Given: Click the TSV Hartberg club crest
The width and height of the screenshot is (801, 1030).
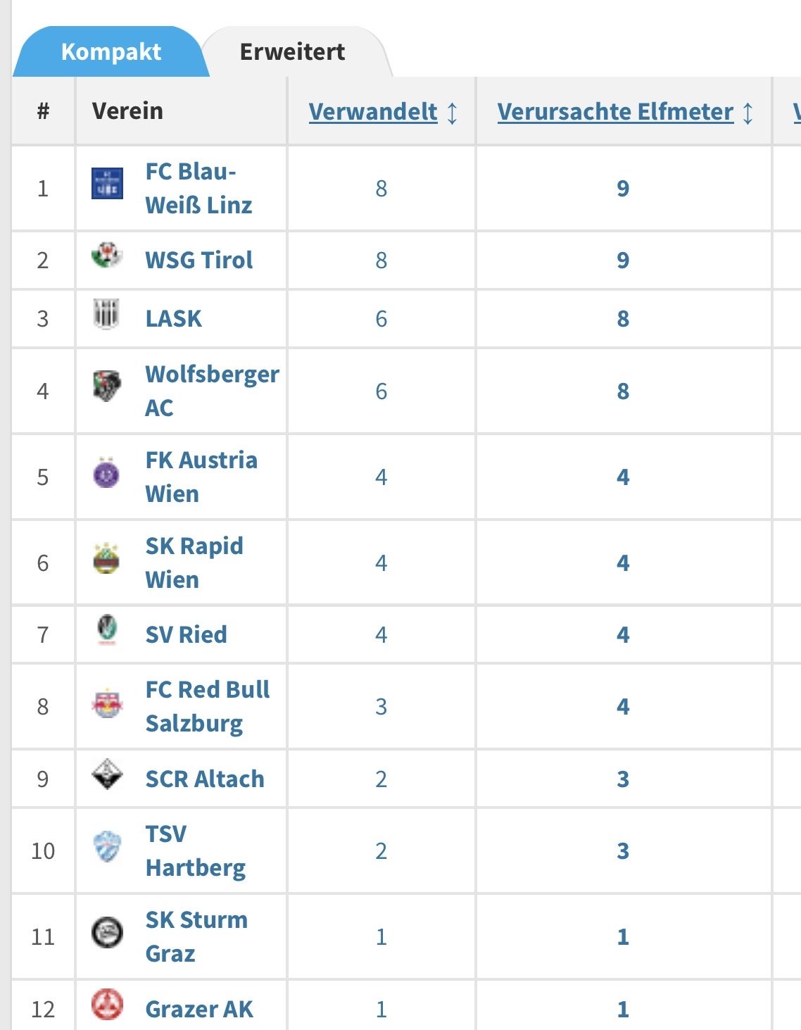Looking at the screenshot, I should pyautogui.click(x=107, y=847).
